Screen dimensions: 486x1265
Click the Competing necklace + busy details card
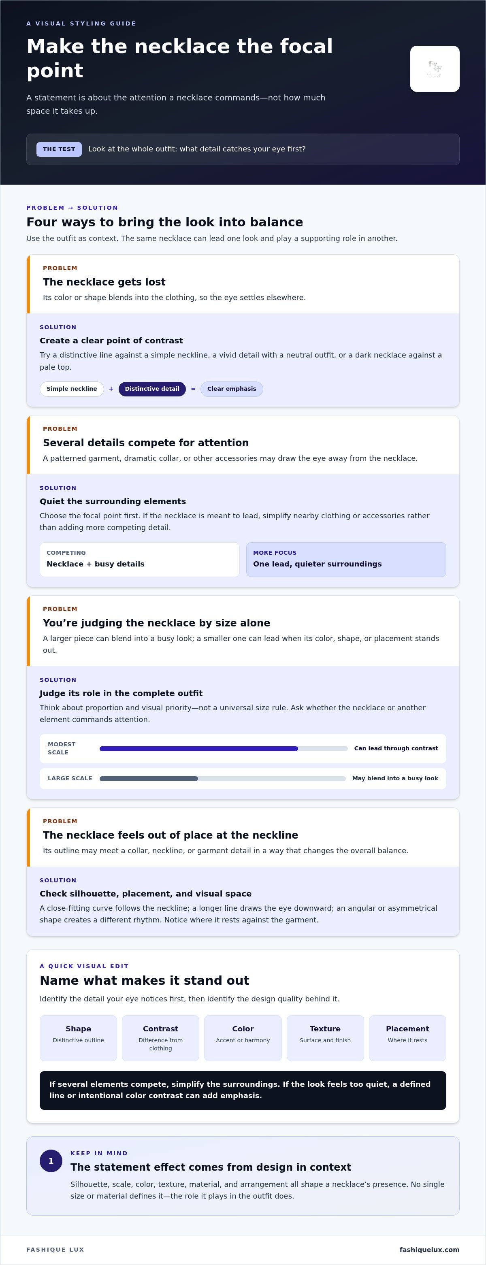pyautogui.click(x=139, y=559)
